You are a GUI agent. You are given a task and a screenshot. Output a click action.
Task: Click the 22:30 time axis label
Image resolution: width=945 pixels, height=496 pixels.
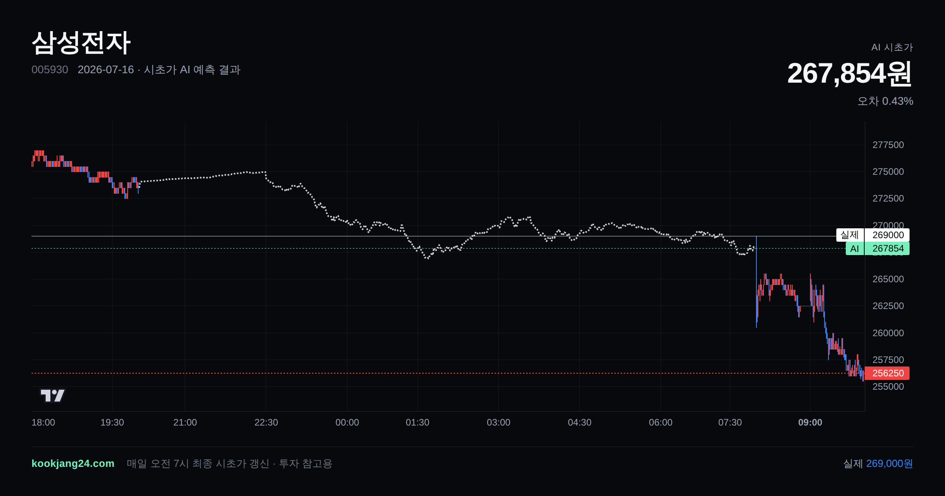pyautogui.click(x=266, y=422)
